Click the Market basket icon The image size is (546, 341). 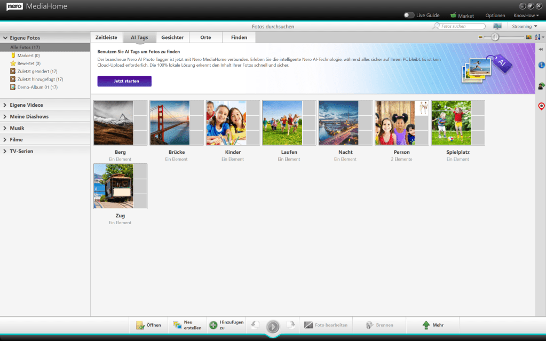454,15
